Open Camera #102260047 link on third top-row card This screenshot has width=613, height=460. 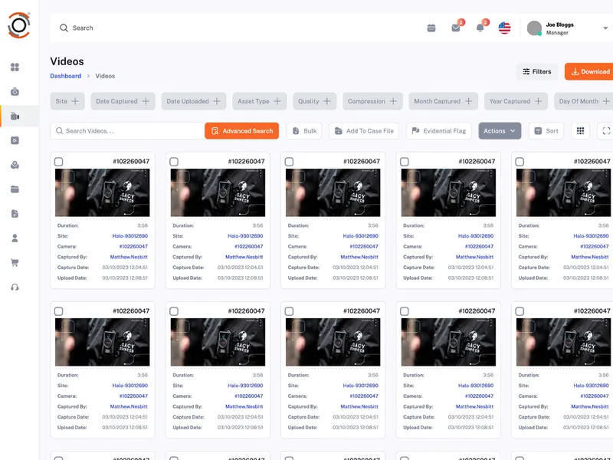364,246
